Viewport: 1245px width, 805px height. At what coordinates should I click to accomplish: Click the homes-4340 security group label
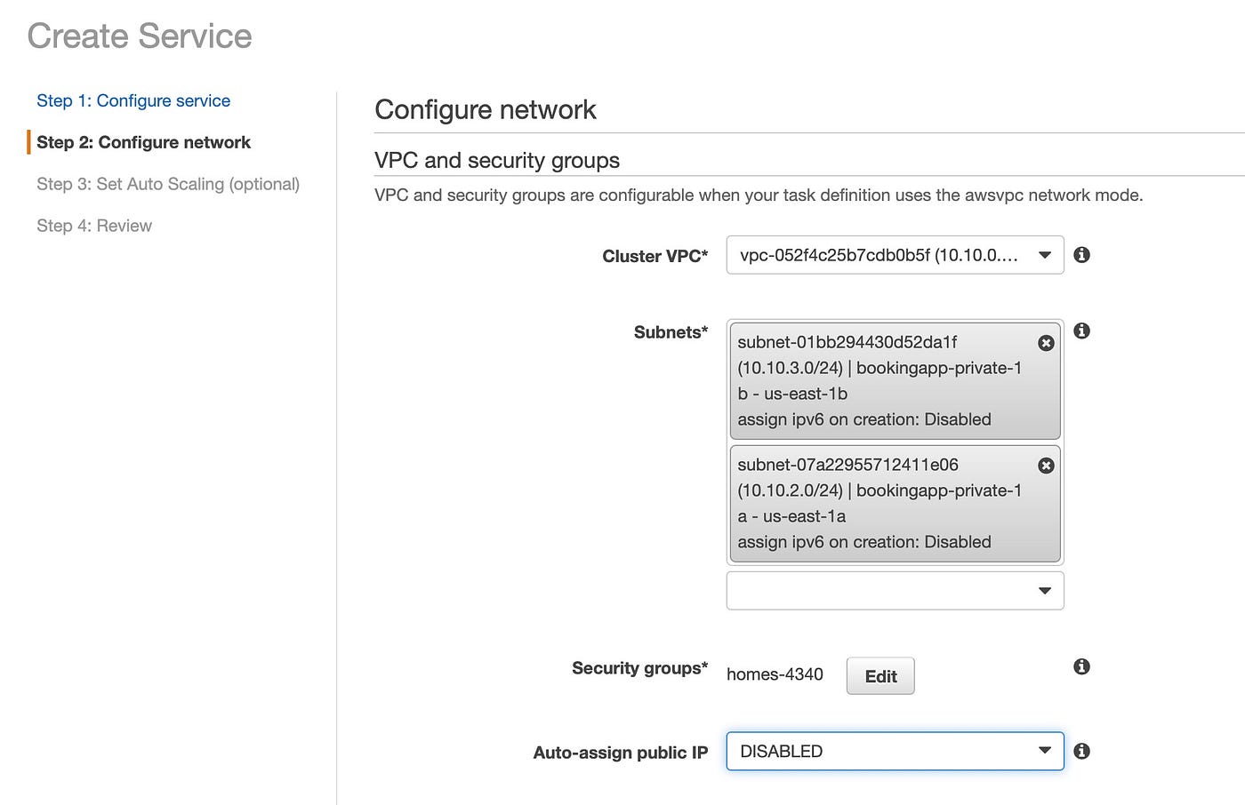[x=774, y=674]
